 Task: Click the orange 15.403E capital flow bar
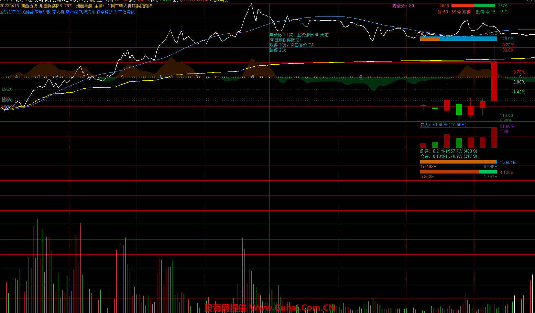click(x=457, y=162)
